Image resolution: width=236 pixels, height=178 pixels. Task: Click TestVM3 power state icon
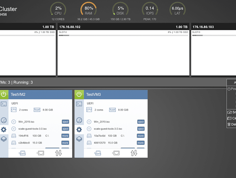(x=79, y=94)
